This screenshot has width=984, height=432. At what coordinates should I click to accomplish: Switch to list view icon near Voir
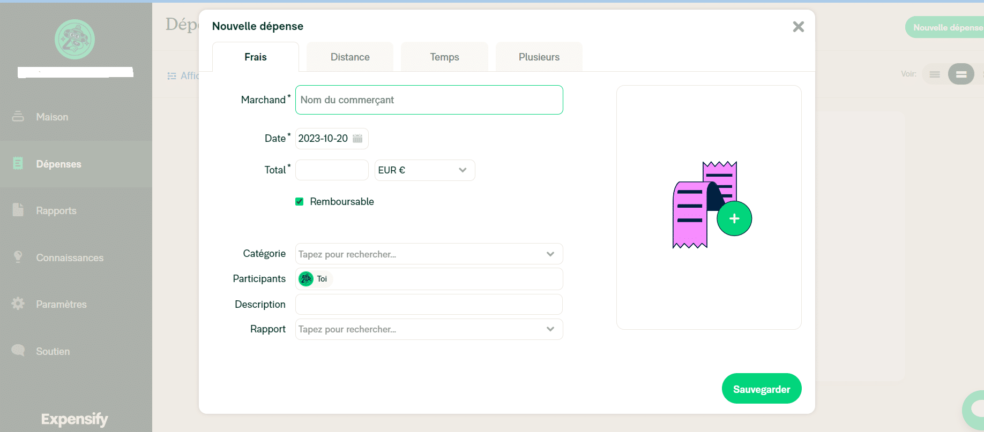point(935,74)
